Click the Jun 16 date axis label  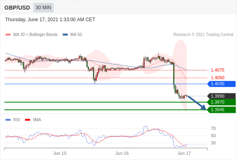click(122, 153)
